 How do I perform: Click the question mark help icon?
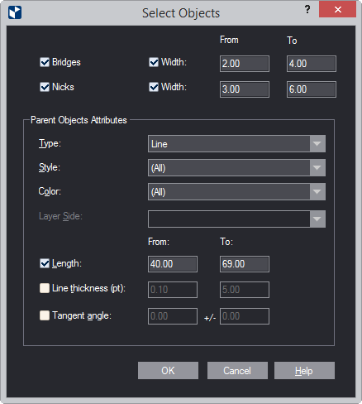pos(307,10)
